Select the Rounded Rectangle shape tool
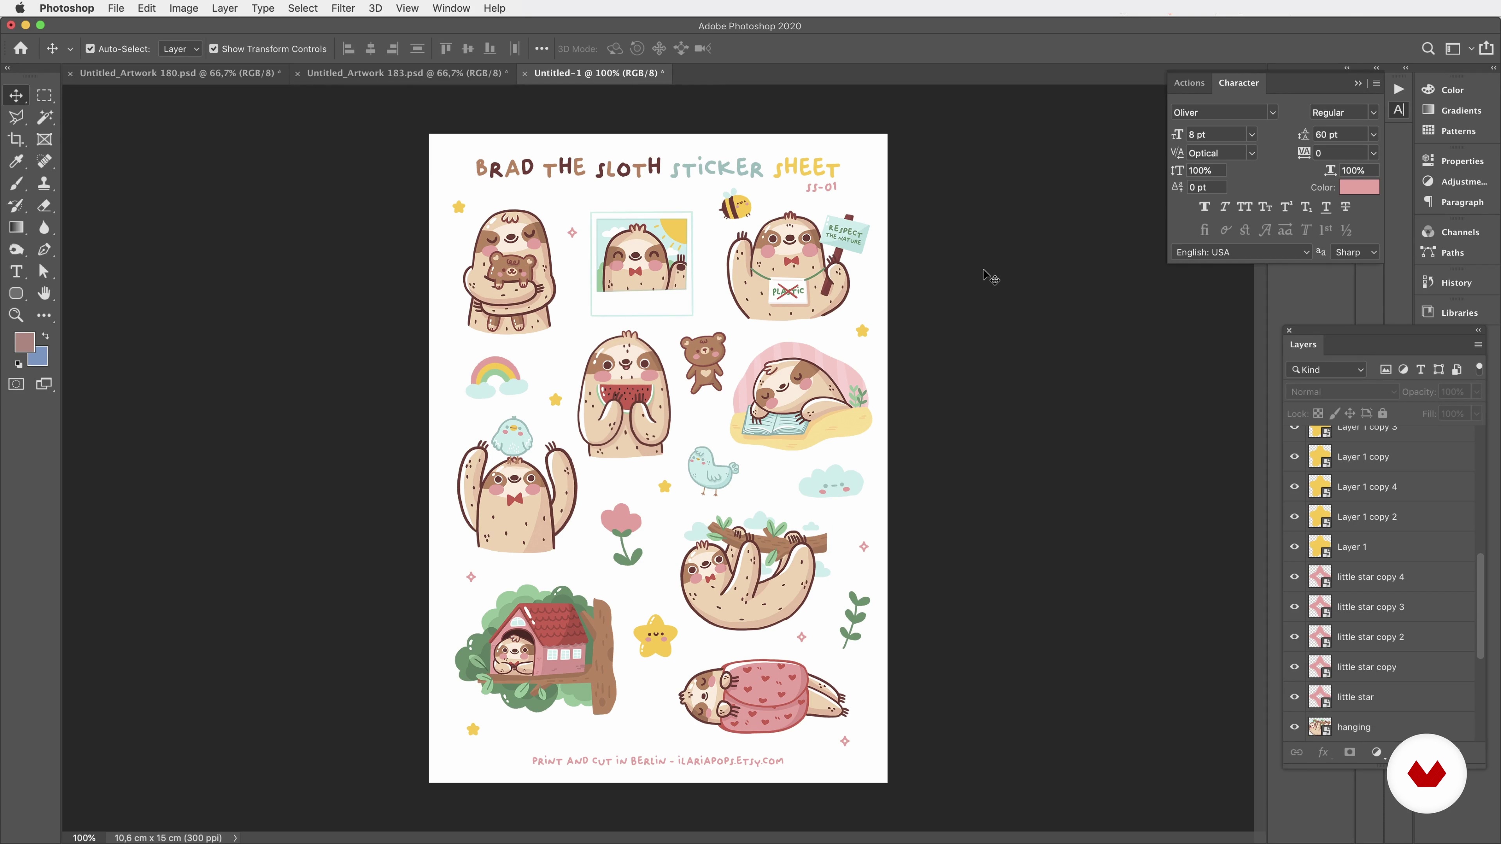 pos(16,293)
